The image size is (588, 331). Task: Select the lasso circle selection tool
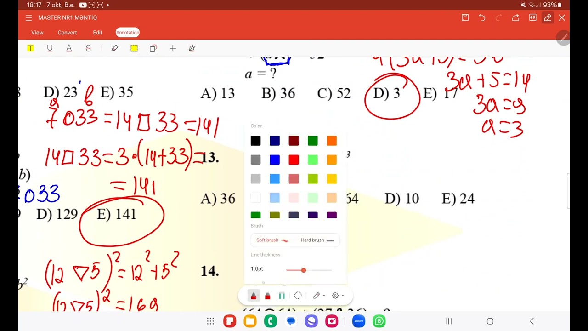(298, 296)
